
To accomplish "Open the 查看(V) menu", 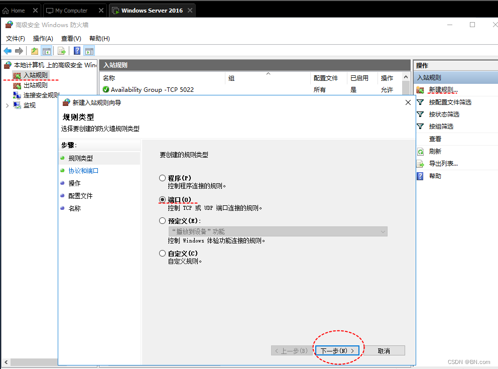I will pyautogui.click(x=71, y=39).
